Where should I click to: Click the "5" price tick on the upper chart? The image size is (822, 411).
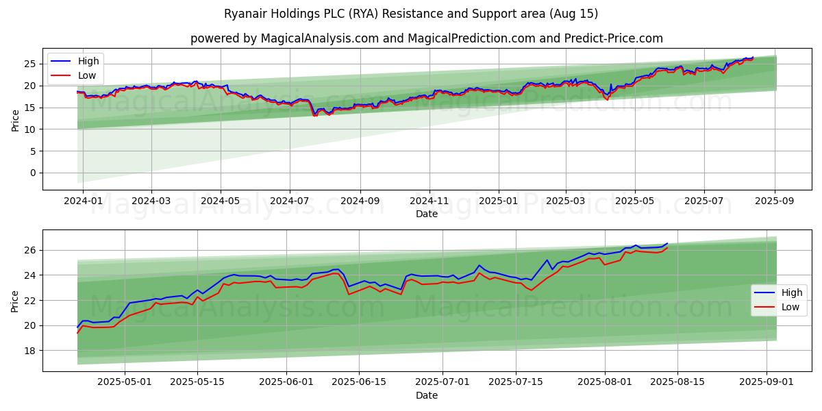pyautogui.click(x=34, y=151)
